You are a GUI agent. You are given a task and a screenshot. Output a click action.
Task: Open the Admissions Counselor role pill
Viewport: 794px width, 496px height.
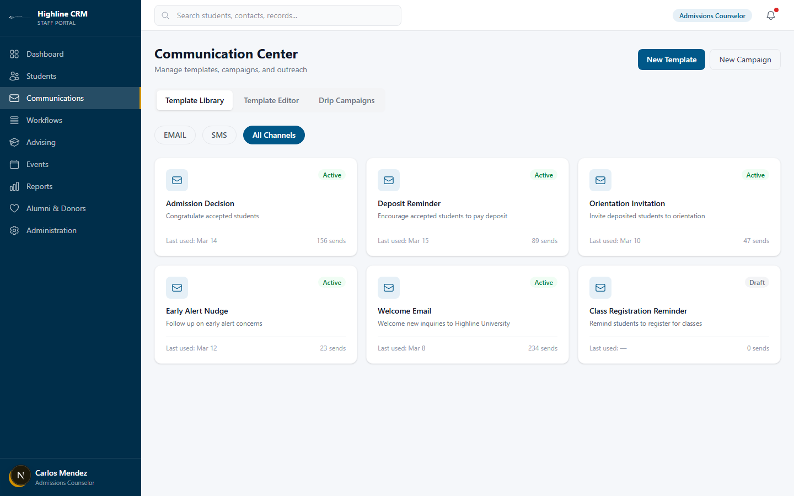tap(712, 15)
